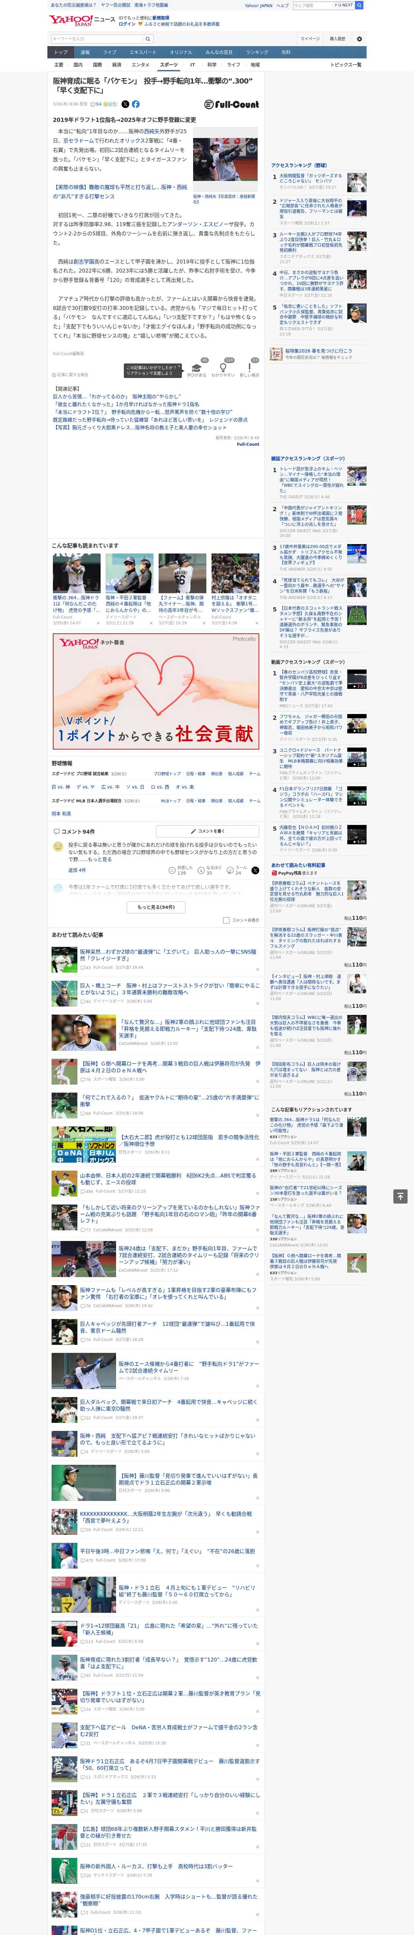Open the 巨 vs. 神 game link
The image size is (414, 1935).
(61, 787)
